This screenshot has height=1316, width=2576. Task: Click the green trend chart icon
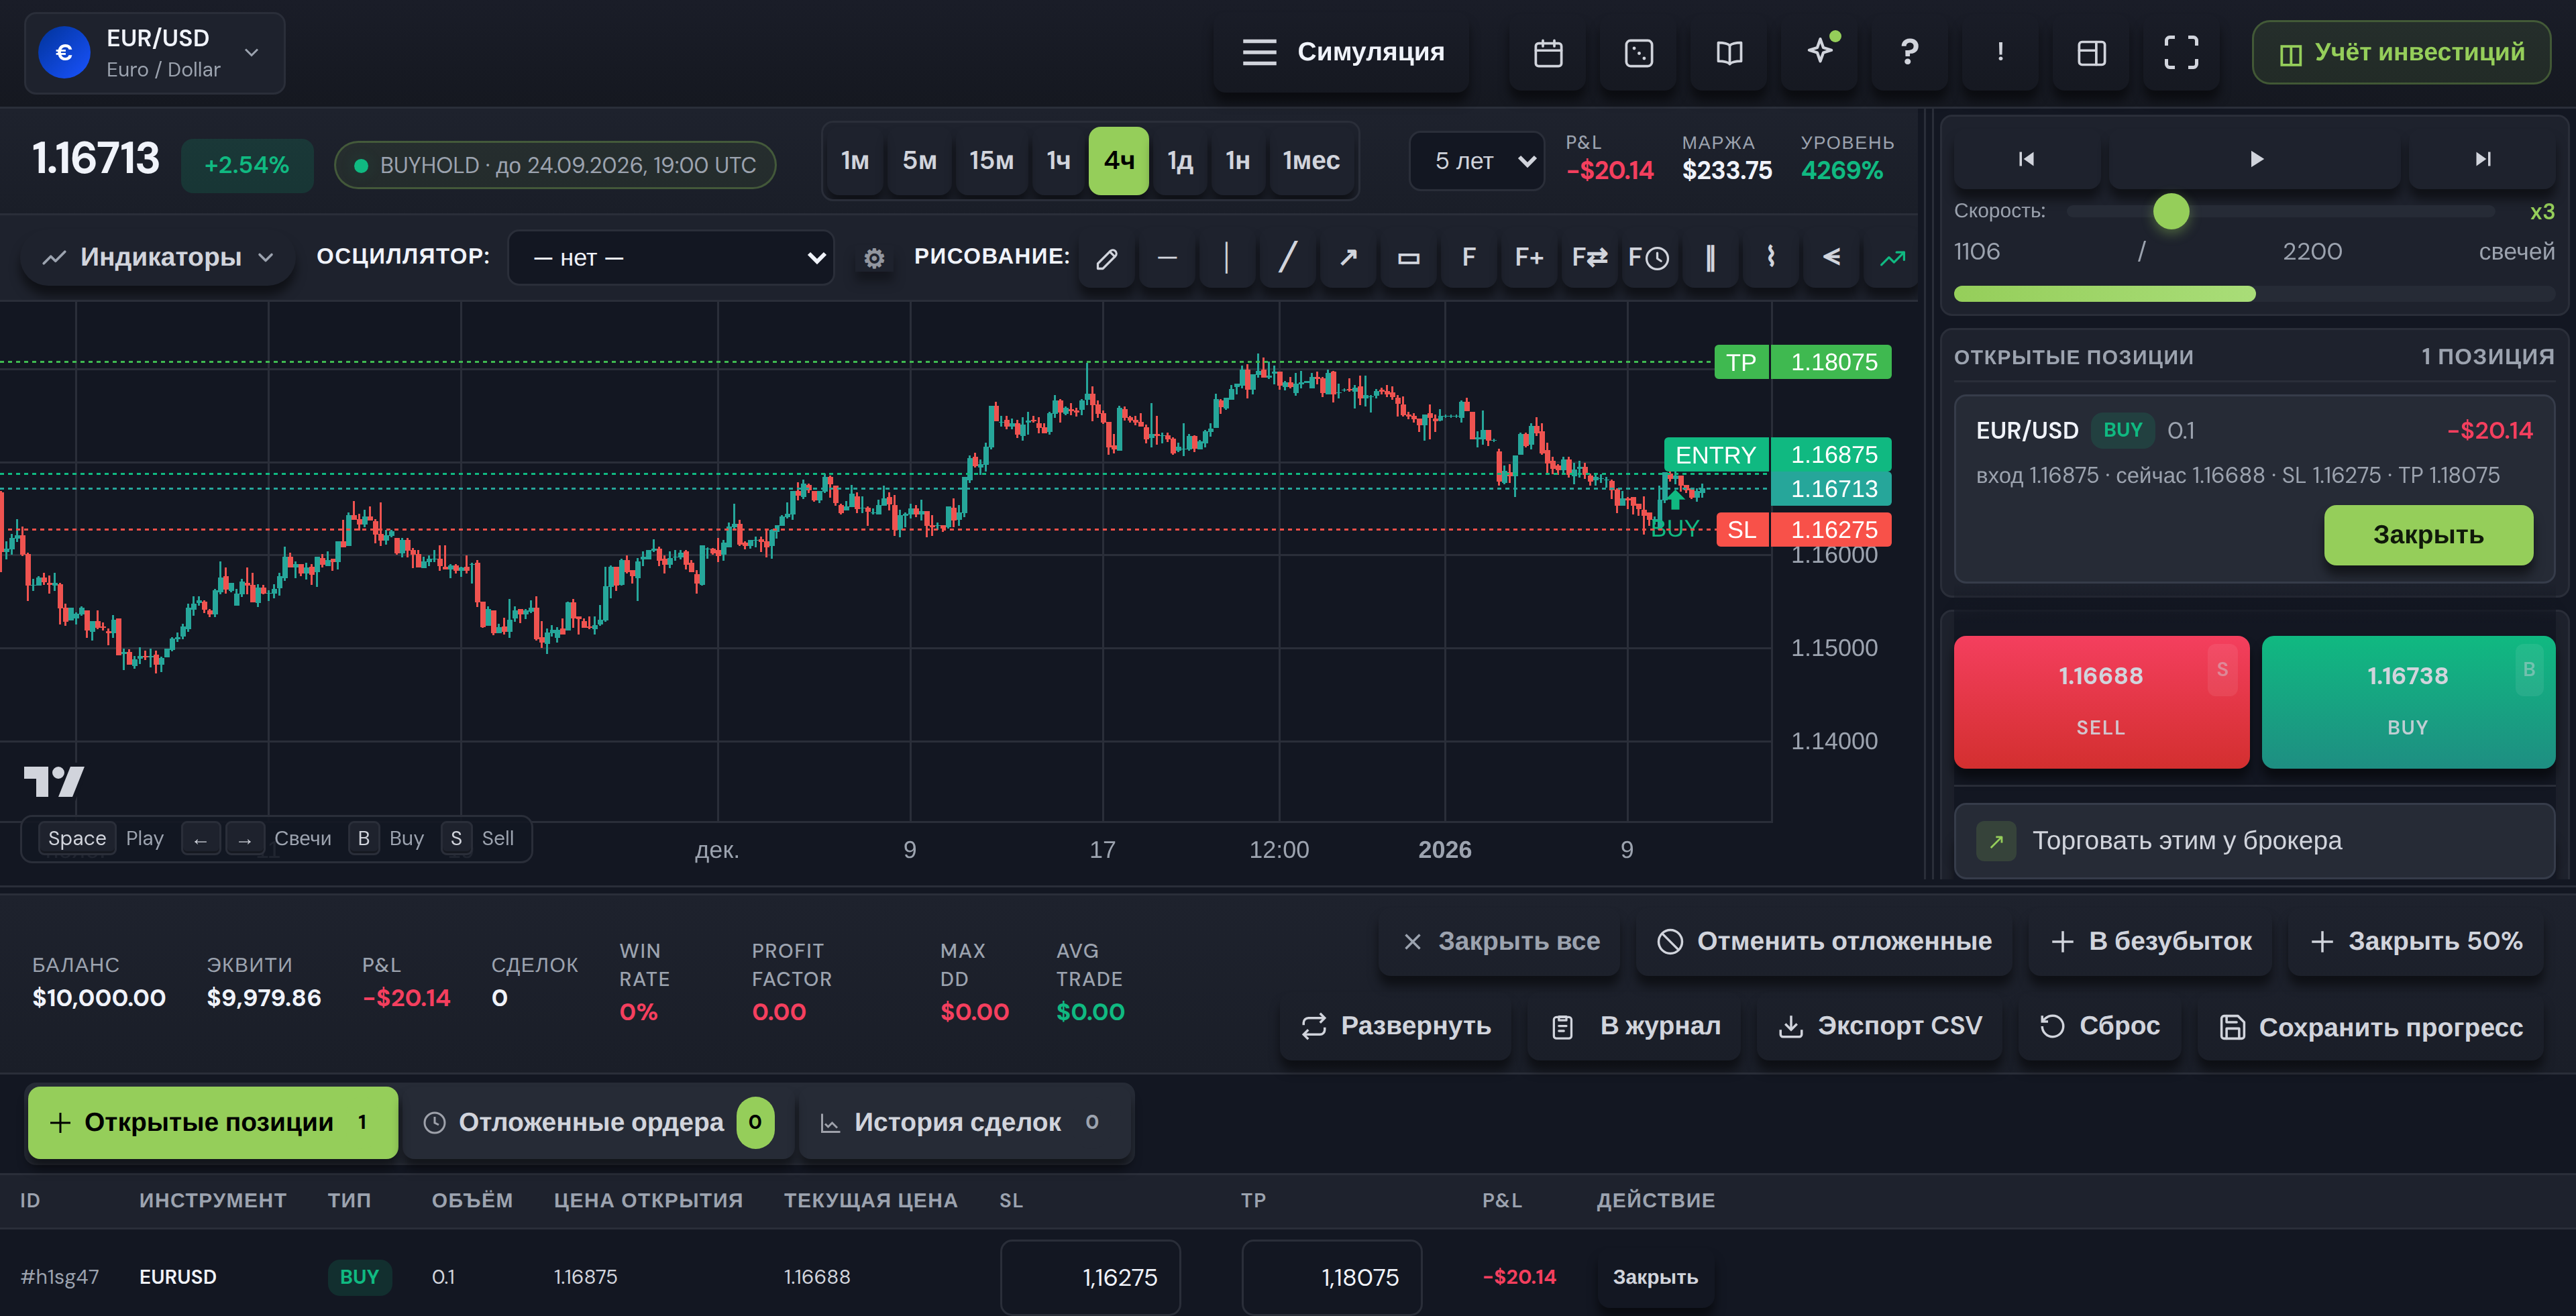1892,258
